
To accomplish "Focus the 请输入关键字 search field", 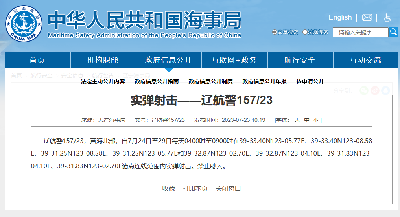I will tap(360, 32).
